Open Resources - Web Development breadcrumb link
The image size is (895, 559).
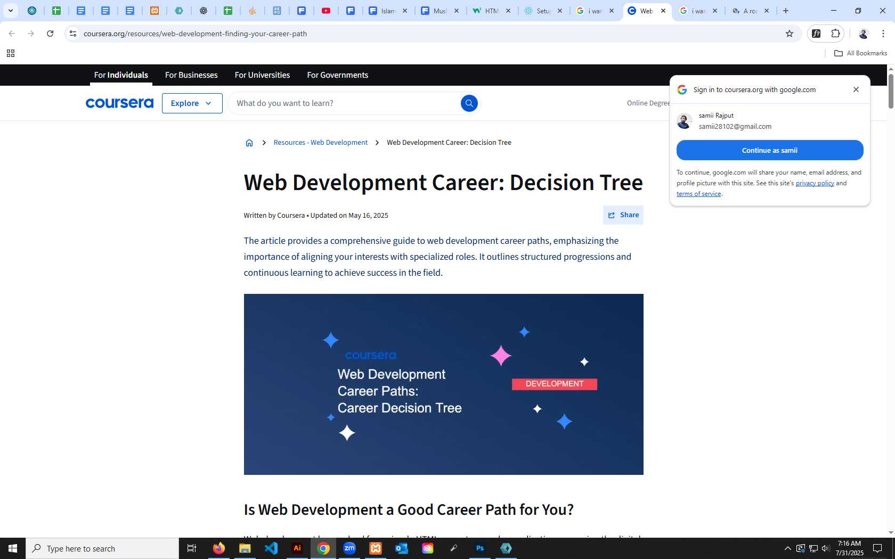[x=320, y=143]
